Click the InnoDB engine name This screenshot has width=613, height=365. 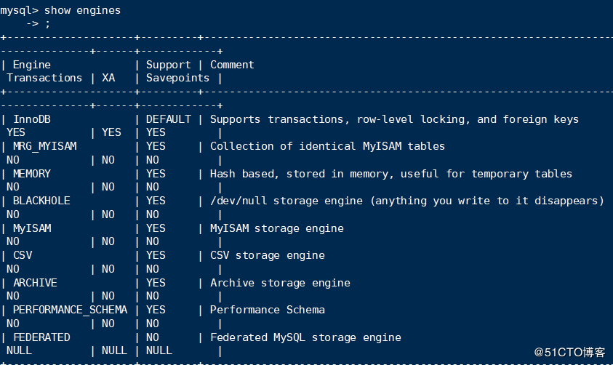point(32,119)
